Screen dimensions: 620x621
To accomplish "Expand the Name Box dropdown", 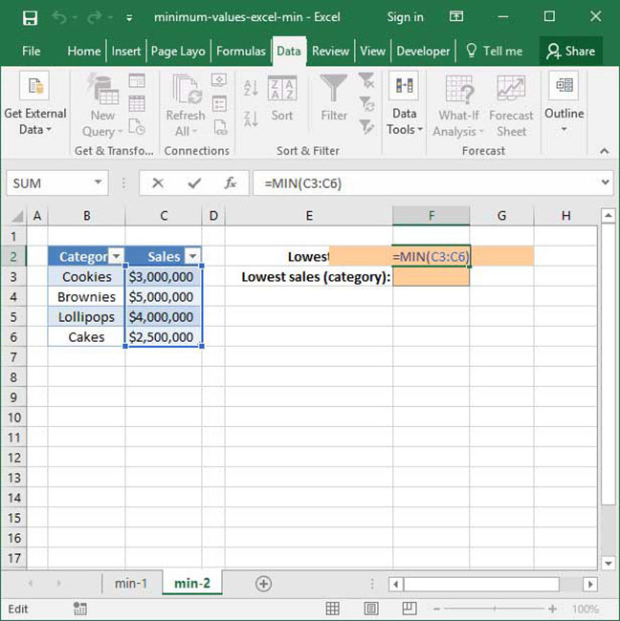I will (100, 183).
